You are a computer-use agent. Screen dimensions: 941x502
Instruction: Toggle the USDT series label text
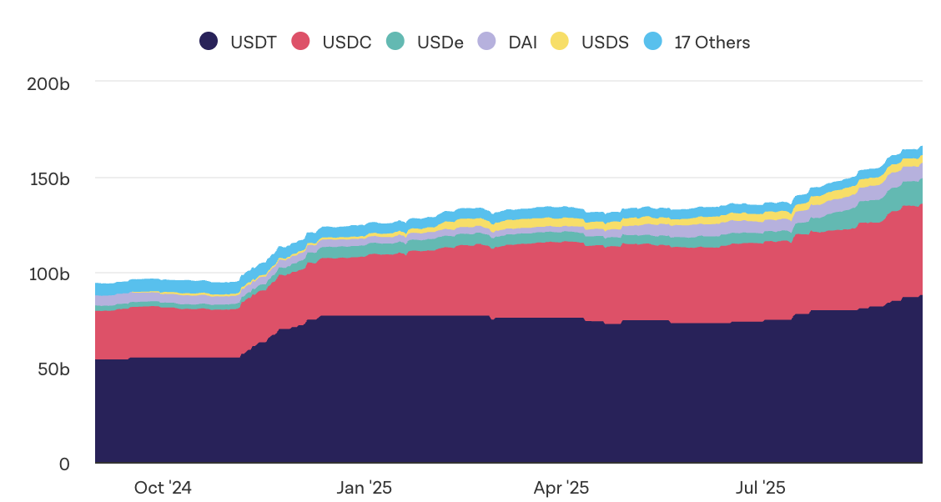click(x=253, y=42)
